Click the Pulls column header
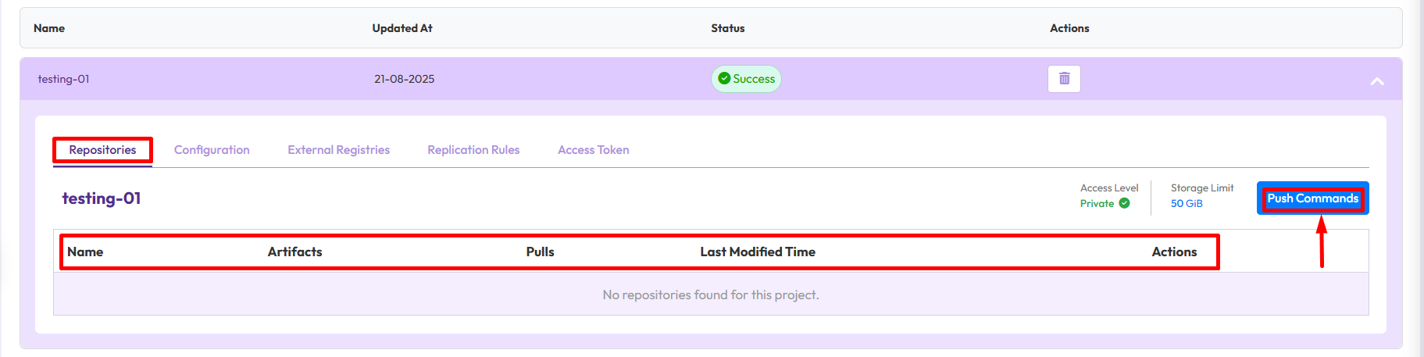 (540, 252)
